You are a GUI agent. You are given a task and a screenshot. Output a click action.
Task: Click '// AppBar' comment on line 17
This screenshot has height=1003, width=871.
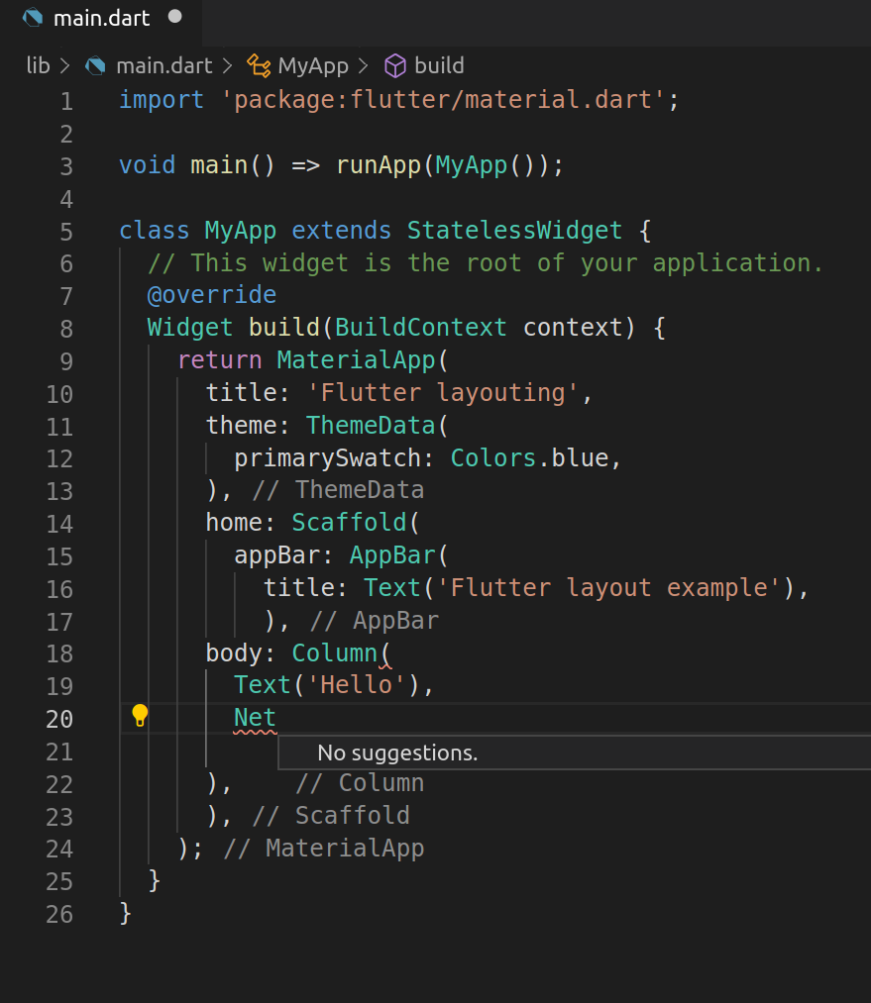[375, 621]
